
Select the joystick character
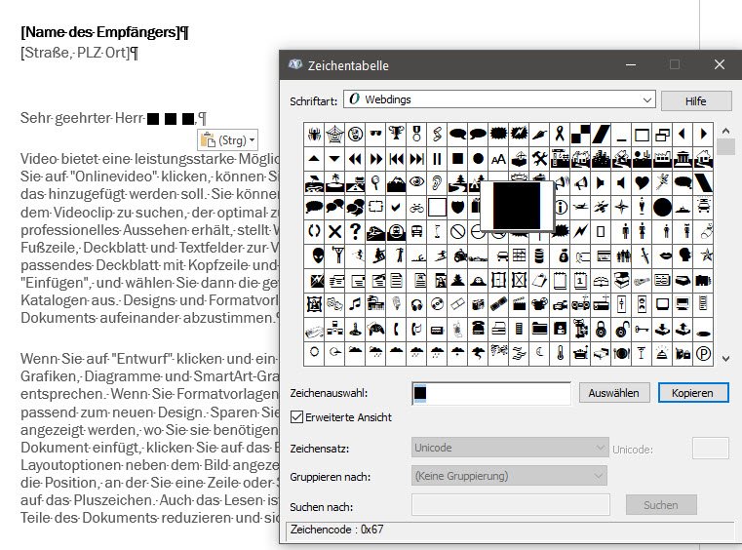coord(355,329)
